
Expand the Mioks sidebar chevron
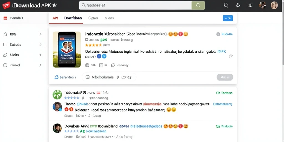[x=40, y=55]
